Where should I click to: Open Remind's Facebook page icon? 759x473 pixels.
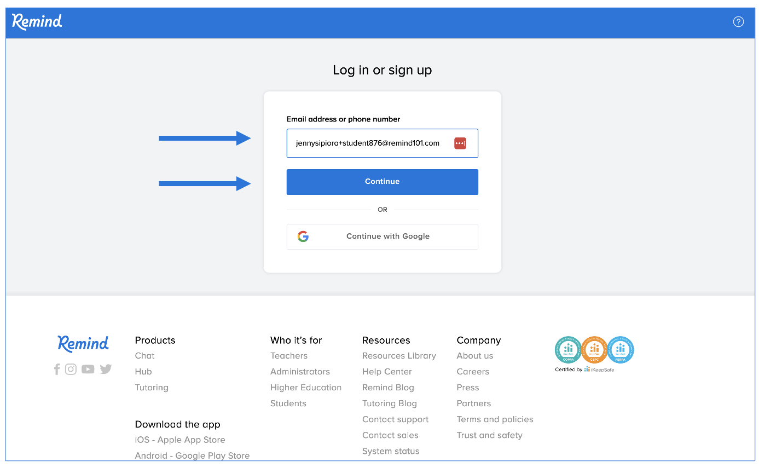tap(56, 370)
